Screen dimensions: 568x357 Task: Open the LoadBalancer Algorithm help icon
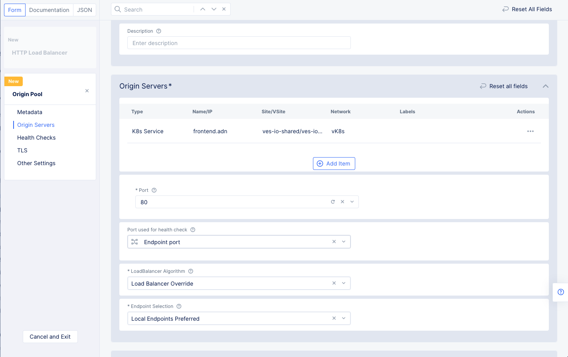coord(190,271)
